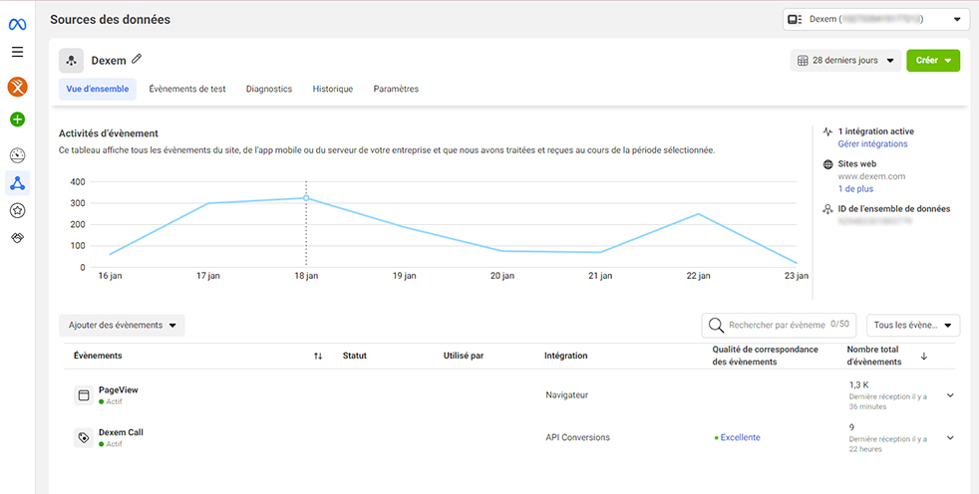Click the Excellente match quality link
The image size is (979, 494).
pyautogui.click(x=741, y=438)
